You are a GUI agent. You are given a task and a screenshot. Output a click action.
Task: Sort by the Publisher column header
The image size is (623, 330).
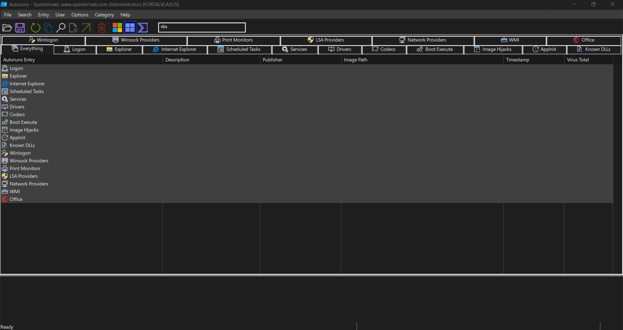tap(300, 60)
